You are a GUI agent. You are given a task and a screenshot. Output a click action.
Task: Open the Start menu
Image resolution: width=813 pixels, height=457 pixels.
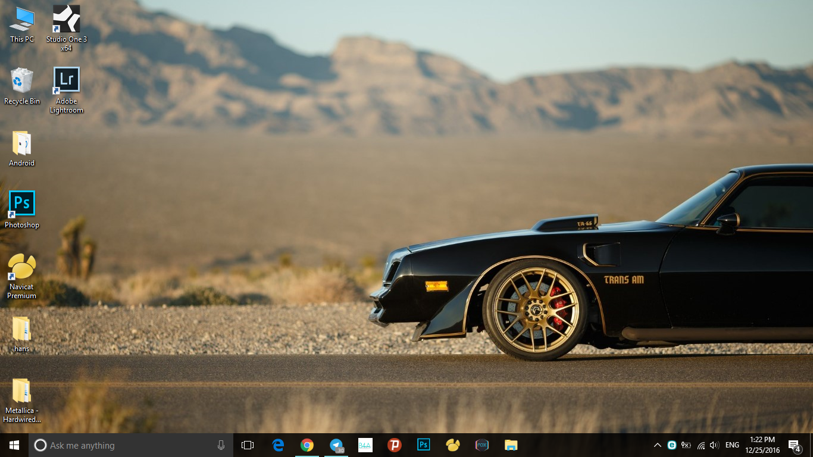tap(12, 445)
